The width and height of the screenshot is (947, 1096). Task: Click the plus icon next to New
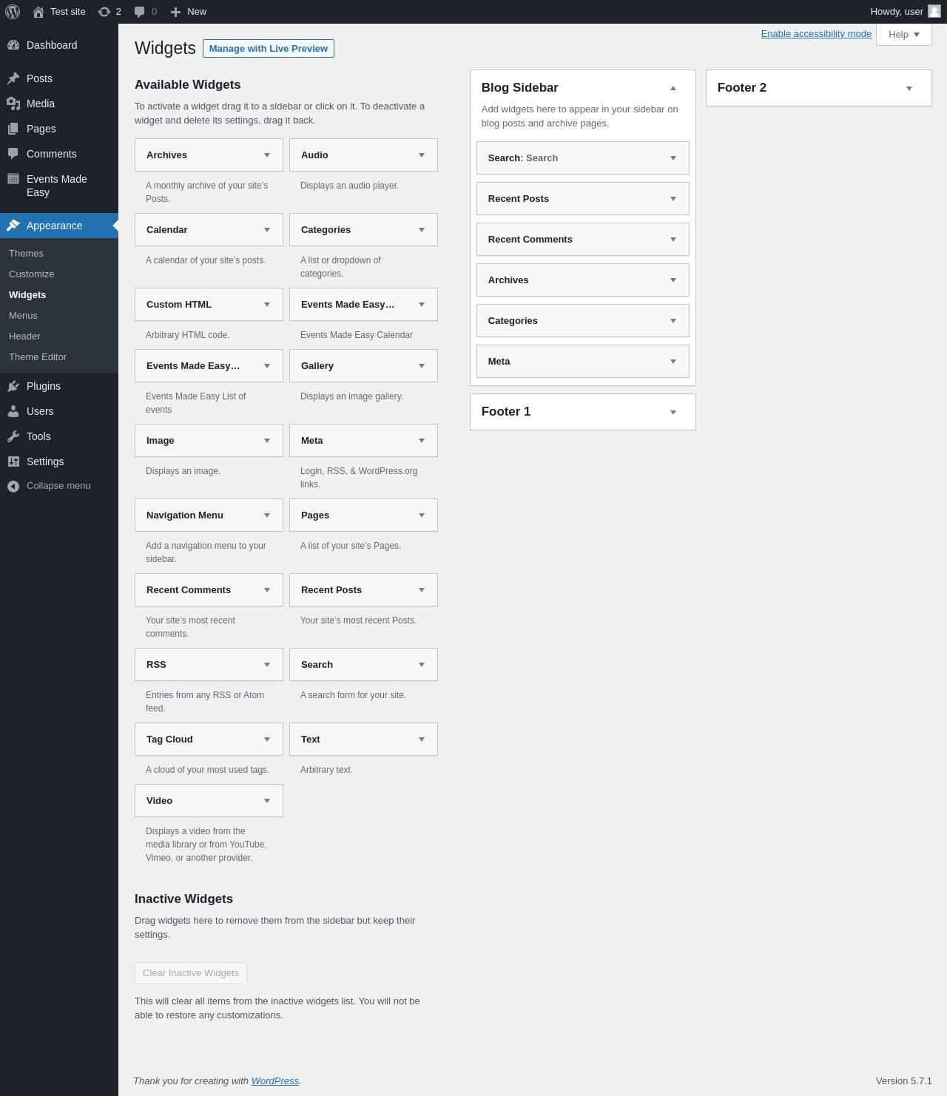pos(175,12)
